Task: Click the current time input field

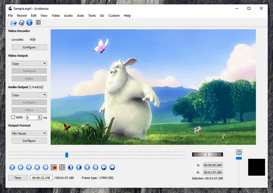Action: [41, 178]
